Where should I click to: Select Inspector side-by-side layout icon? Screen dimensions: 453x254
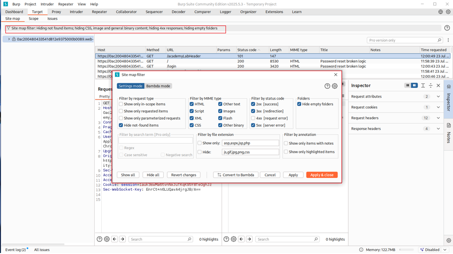point(414,85)
